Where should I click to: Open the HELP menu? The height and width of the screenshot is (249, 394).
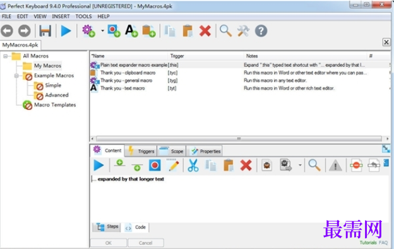pos(104,16)
